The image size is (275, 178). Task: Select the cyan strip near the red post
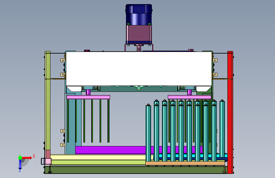tap(191, 156)
